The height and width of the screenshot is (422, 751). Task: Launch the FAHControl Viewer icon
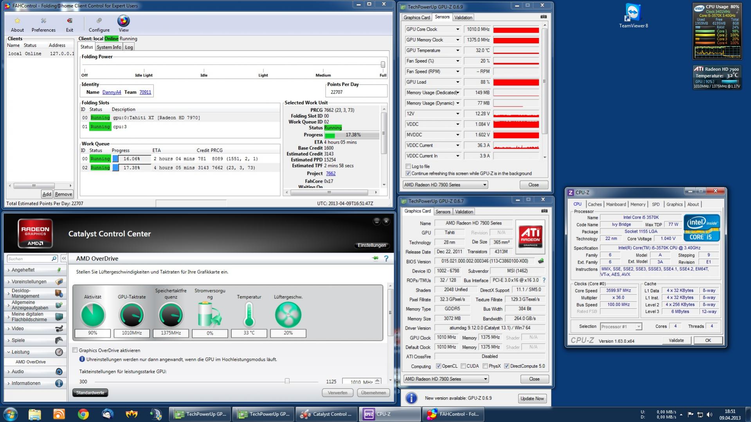tap(123, 23)
